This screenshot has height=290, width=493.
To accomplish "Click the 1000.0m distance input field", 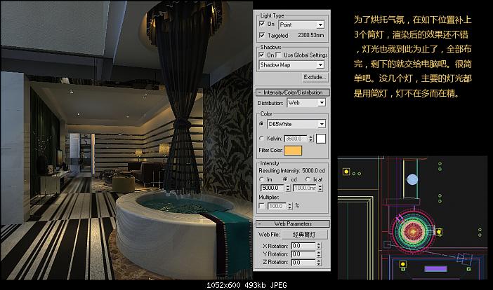I will [x=305, y=188].
